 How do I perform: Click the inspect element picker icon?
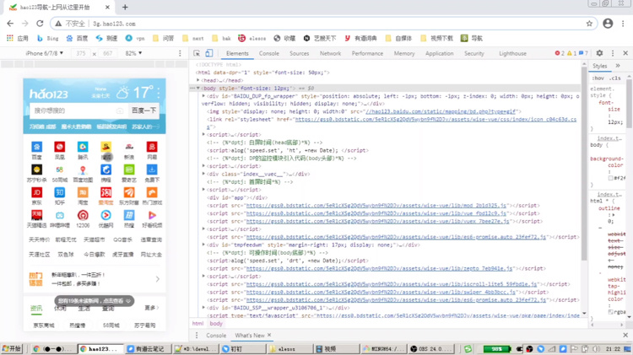pos(197,53)
